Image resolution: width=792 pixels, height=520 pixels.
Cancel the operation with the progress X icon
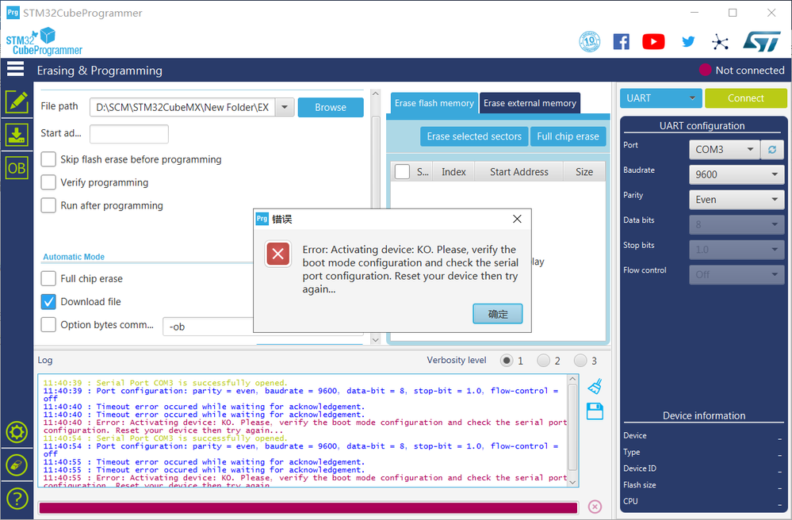595,507
